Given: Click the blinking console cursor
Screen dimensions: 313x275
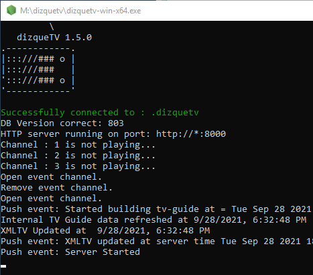Looking at the screenshot, I should point(3,266).
